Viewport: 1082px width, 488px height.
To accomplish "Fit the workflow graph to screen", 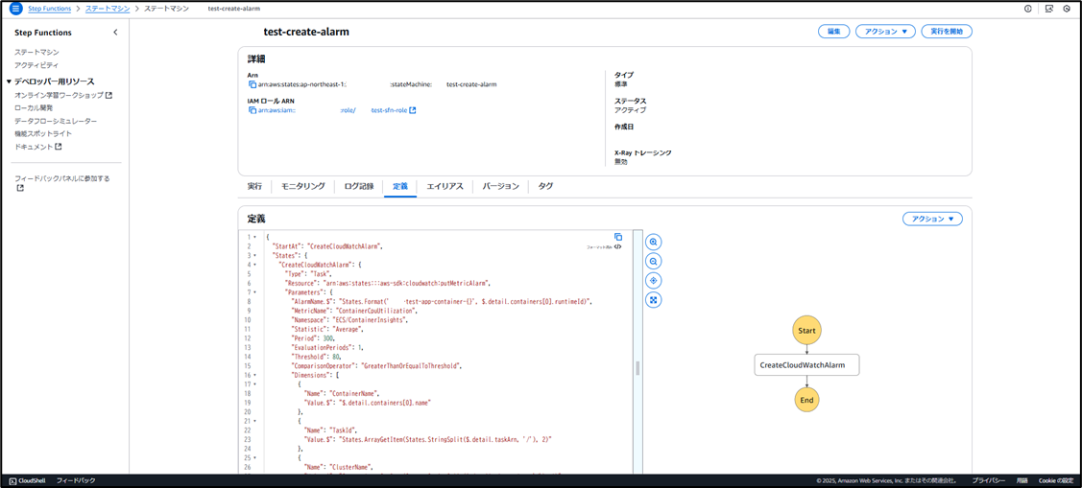I will pos(654,300).
